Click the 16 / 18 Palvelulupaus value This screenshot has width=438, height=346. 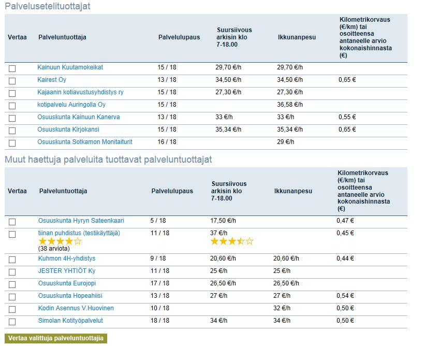pyautogui.click(x=167, y=142)
